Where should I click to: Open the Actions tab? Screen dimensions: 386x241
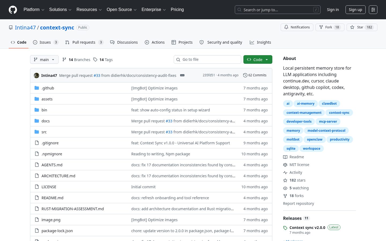pos(155,42)
